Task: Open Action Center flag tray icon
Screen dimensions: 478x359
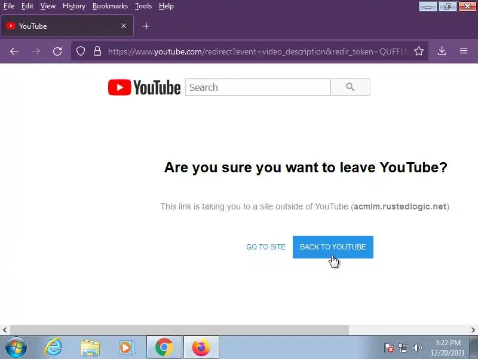Action: (389, 348)
